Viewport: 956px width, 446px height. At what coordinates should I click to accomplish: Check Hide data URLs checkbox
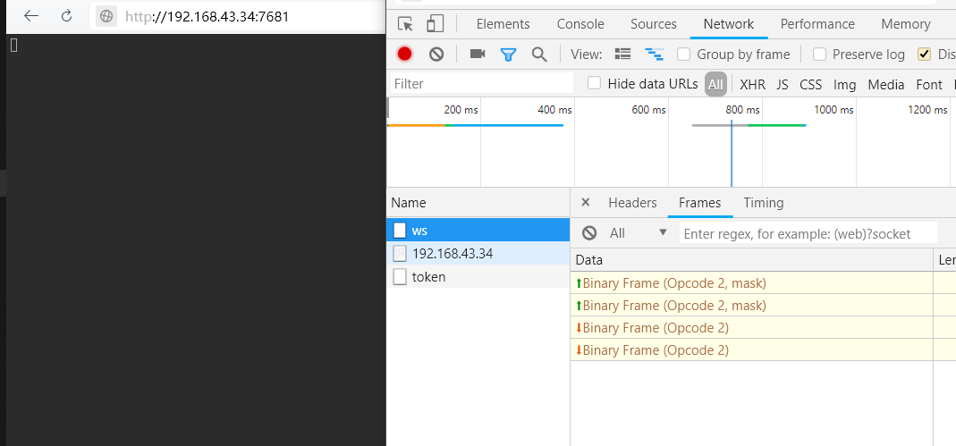(x=595, y=83)
